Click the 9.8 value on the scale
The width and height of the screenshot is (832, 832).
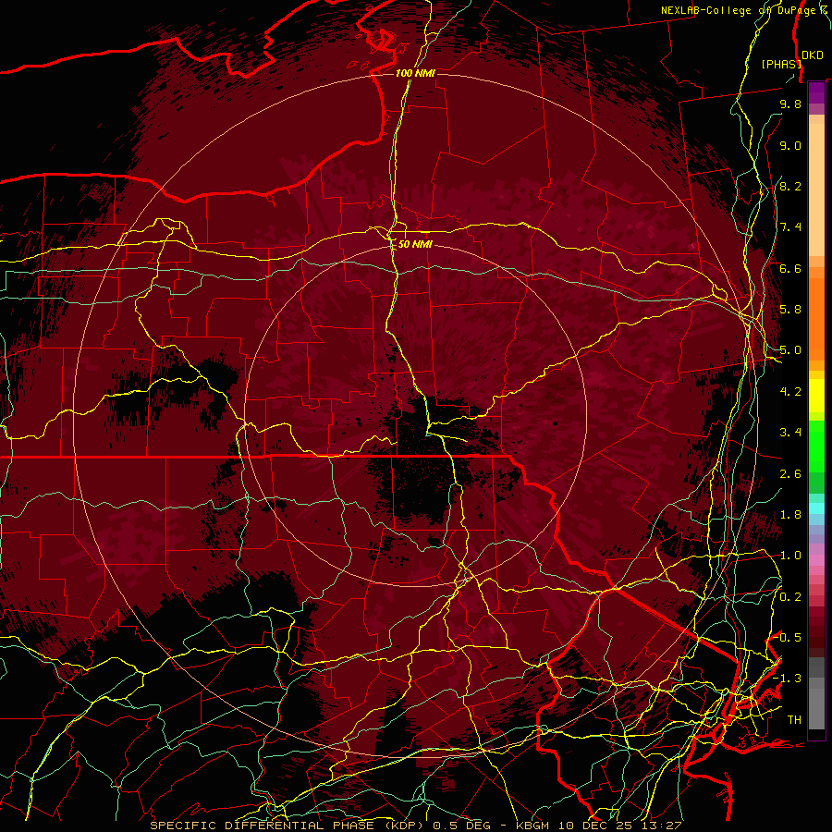[790, 104]
